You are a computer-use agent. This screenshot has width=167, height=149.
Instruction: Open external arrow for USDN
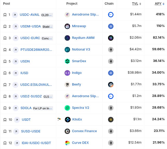click(x=16, y=61)
